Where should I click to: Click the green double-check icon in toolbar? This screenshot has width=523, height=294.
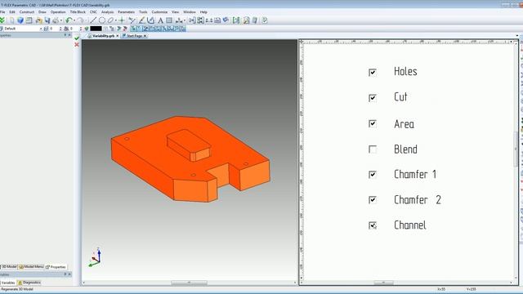tap(2, 20)
